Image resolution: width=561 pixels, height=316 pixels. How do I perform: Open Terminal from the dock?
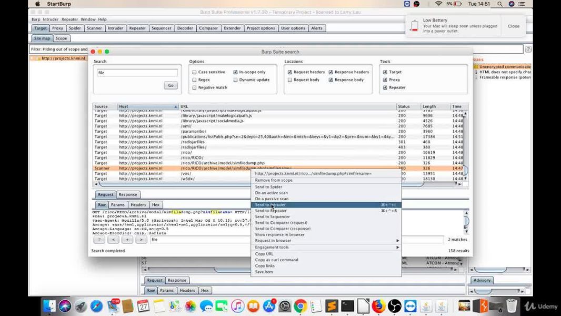[x=347, y=306]
